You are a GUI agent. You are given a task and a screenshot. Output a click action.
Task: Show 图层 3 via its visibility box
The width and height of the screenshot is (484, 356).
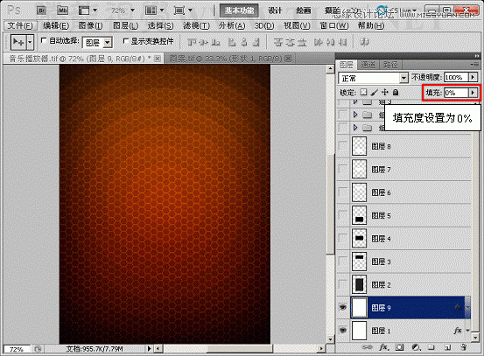[x=342, y=262]
